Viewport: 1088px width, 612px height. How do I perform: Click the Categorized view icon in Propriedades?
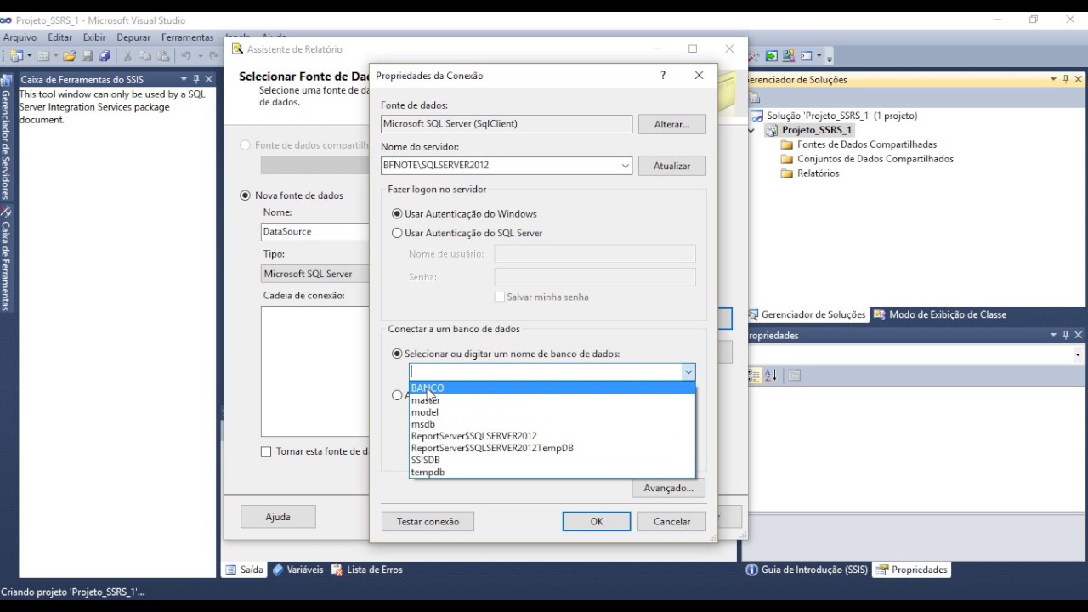tap(754, 376)
